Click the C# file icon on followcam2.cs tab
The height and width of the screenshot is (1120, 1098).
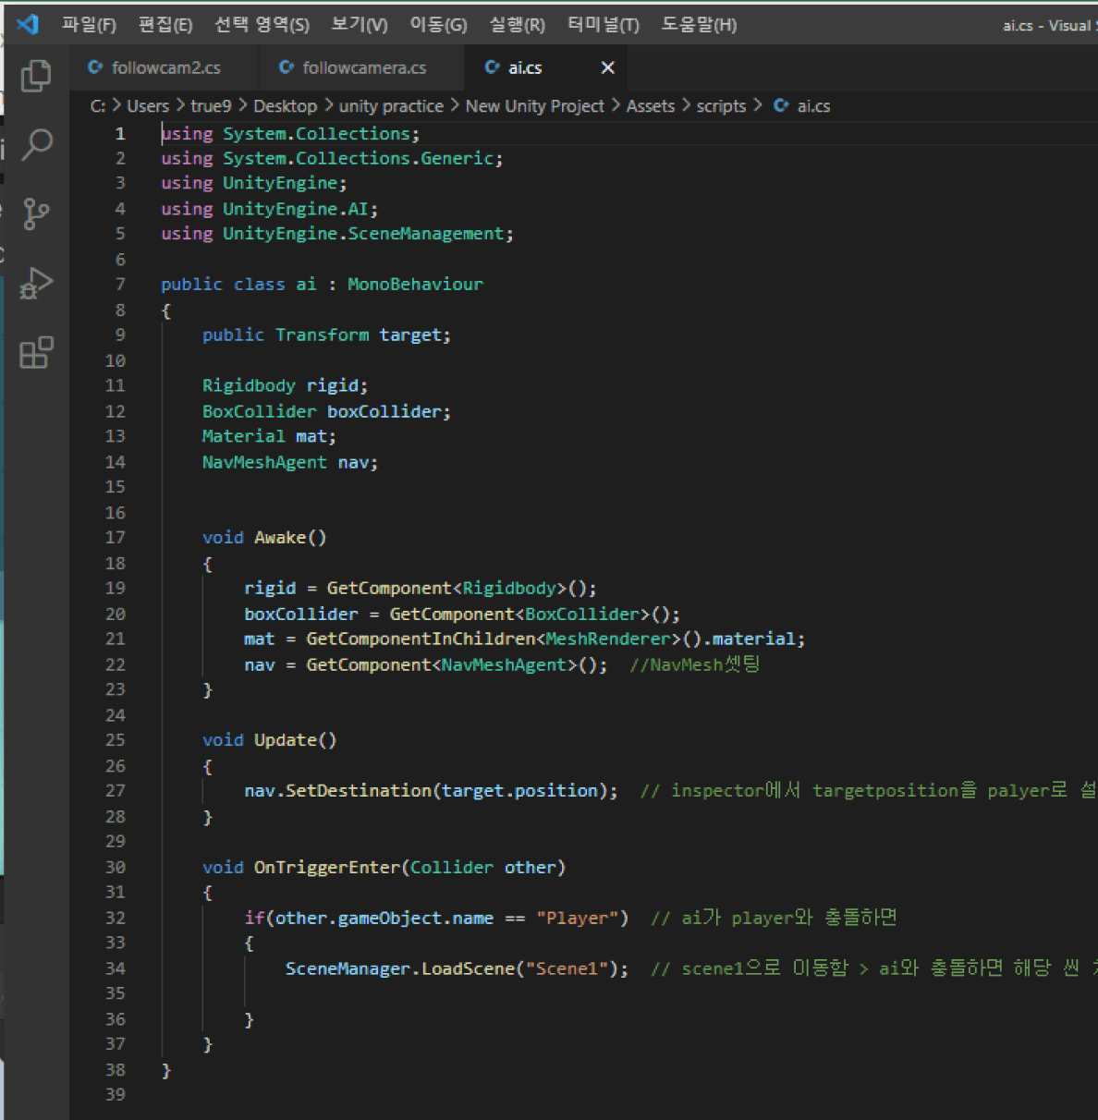[95, 67]
